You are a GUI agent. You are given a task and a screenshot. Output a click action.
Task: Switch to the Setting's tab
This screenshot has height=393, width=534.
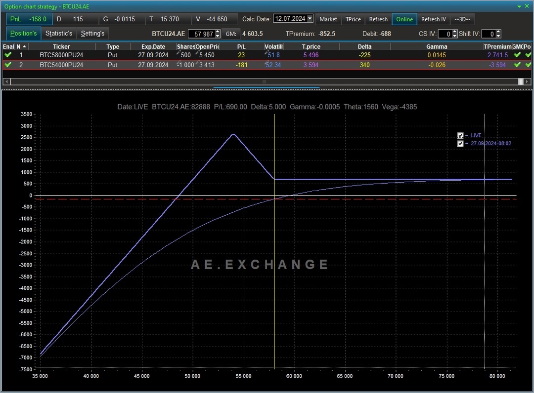pos(92,33)
